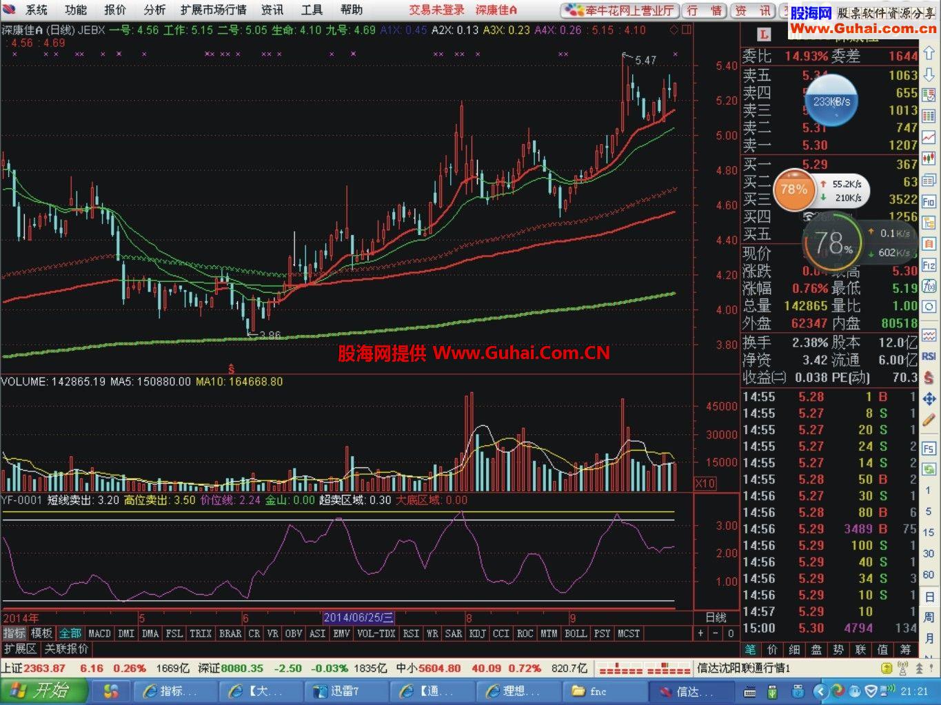This screenshot has height=705, width=941.
Task: Click the 行情 button at top
Action: coord(704,10)
